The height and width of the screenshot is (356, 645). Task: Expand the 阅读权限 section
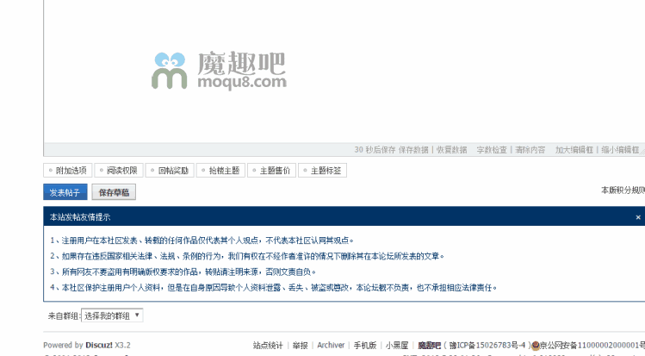tap(119, 171)
